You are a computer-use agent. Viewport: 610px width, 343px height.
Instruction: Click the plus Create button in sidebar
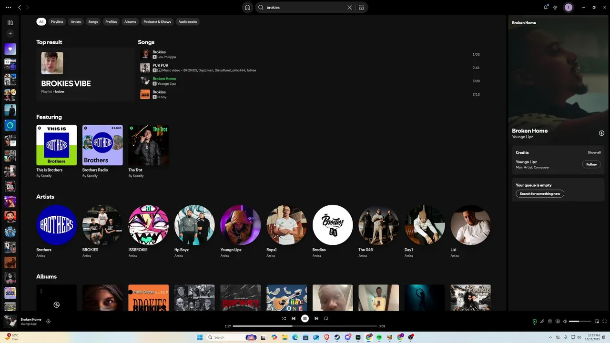click(10, 34)
